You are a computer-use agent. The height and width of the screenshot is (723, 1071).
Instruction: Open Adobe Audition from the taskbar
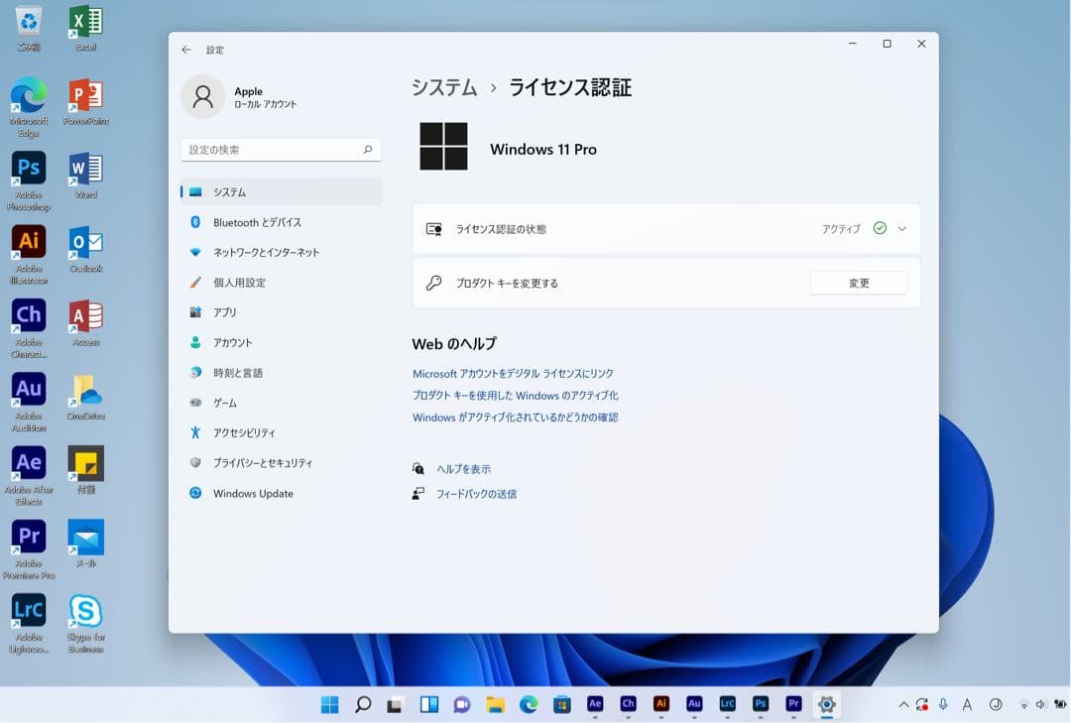[694, 704]
